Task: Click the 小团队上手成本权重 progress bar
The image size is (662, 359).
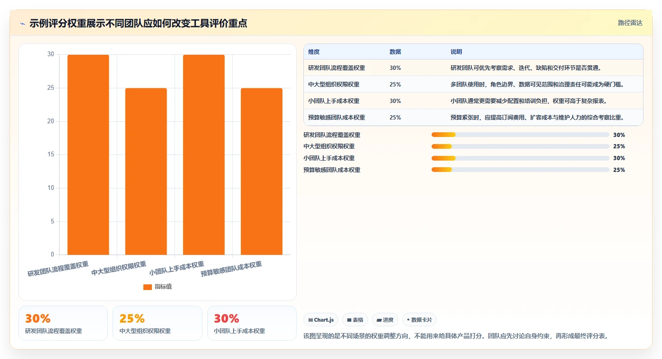Action: (x=520, y=158)
